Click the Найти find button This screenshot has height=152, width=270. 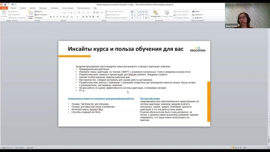pos(196,11)
